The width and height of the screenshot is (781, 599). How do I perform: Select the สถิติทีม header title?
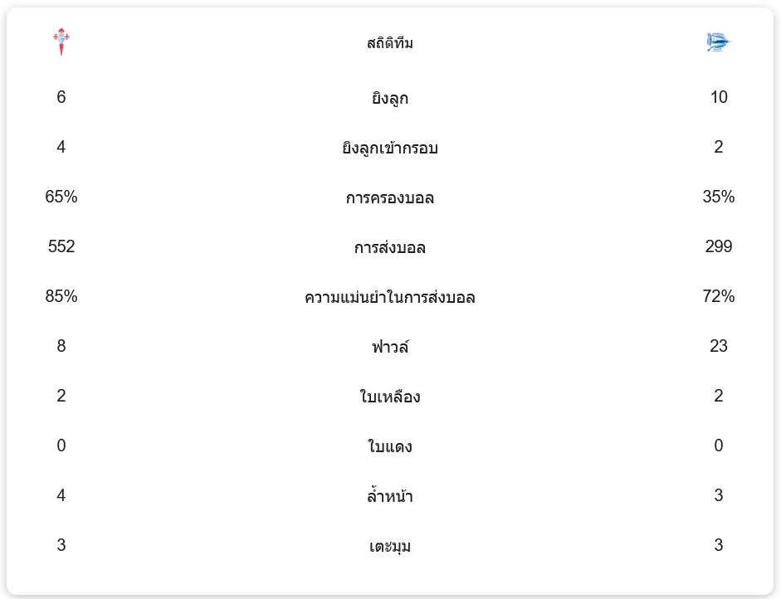pos(390,43)
